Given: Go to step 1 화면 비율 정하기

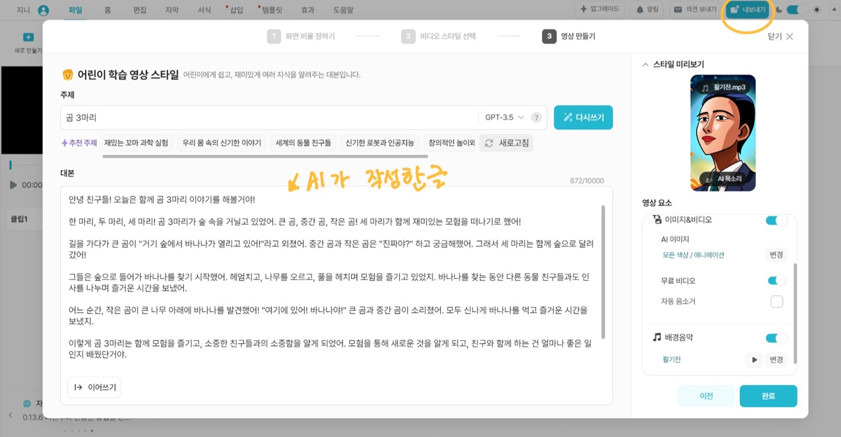Looking at the screenshot, I should (x=301, y=37).
